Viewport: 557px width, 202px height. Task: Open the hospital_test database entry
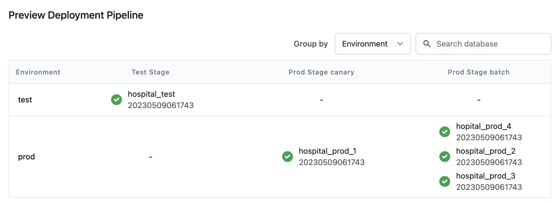point(152,94)
